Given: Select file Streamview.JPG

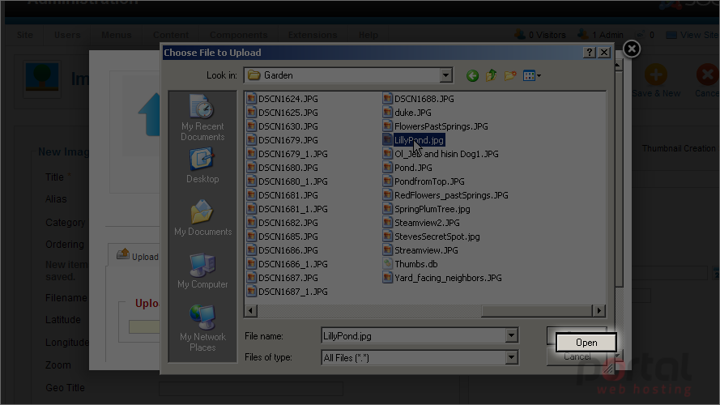Looking at the screenshot, I should point(420,250).
